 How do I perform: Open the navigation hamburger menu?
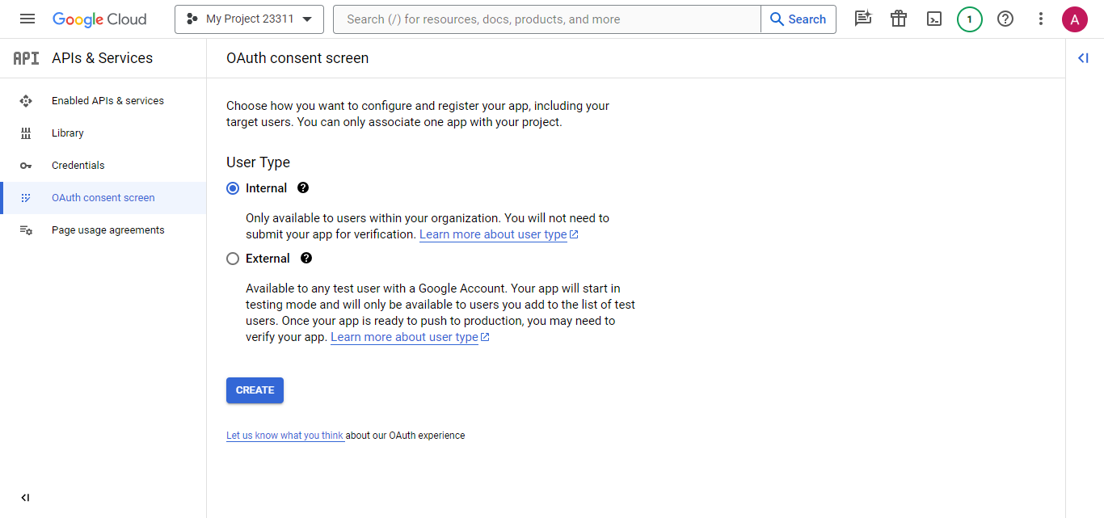(27, 19)
